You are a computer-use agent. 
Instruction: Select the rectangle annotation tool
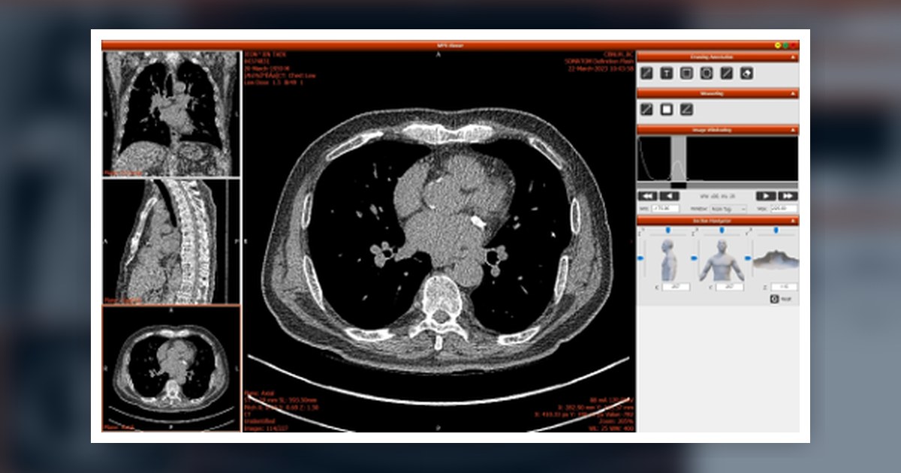[686, 73]
